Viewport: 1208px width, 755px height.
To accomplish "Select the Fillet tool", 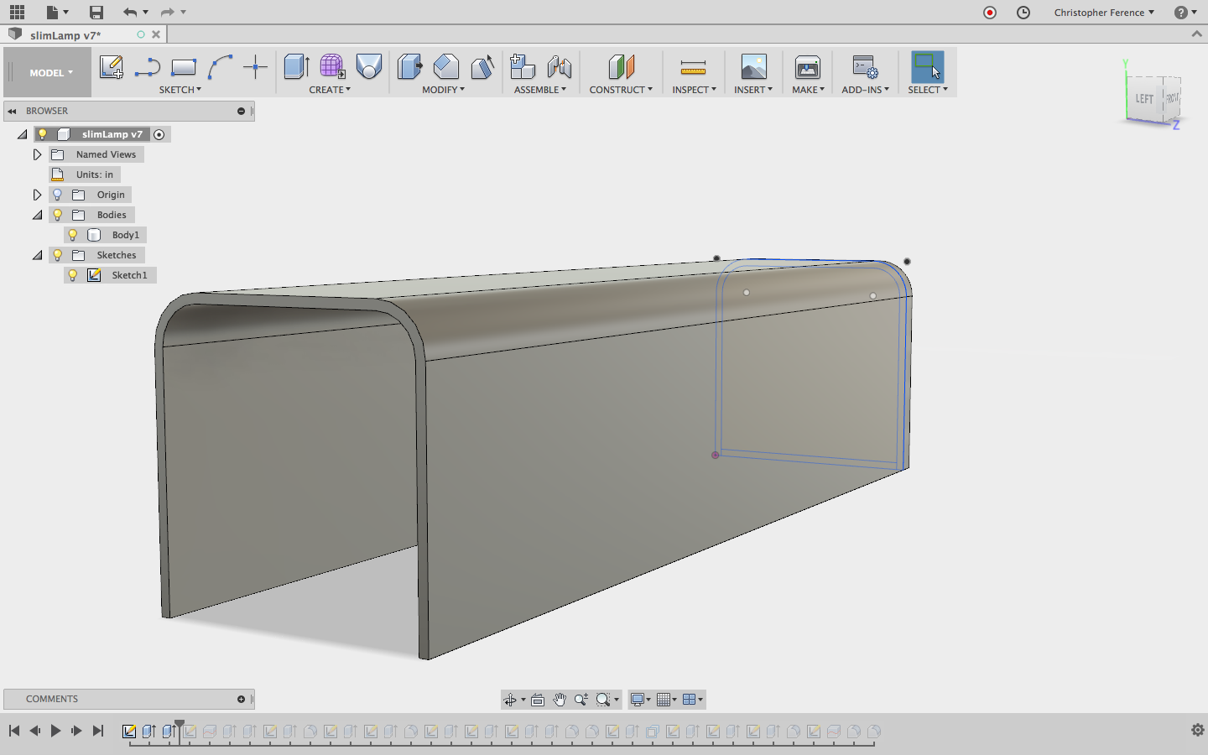I will [446, 67].
